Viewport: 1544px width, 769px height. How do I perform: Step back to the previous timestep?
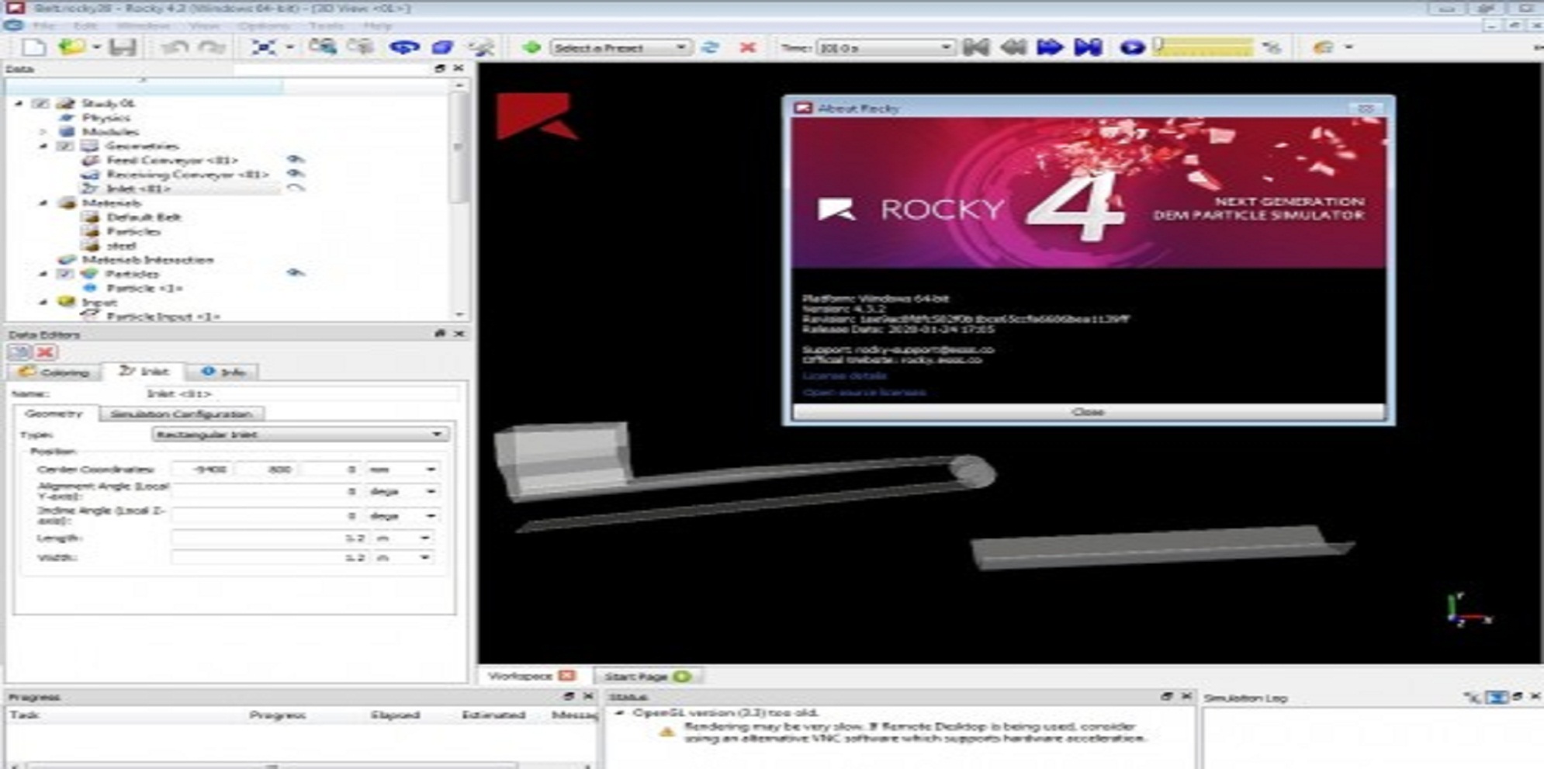1013,47
